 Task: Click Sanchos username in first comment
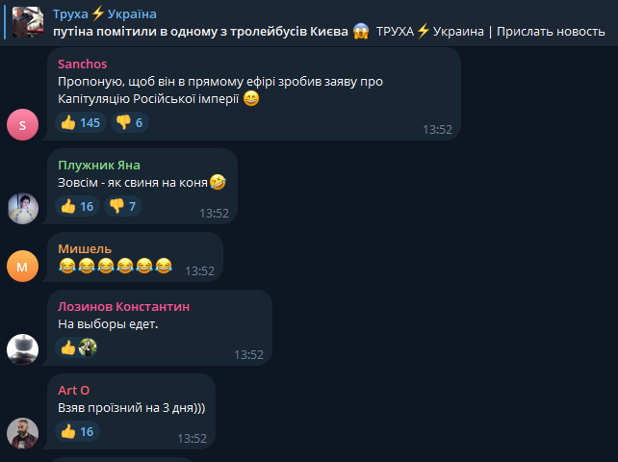83,64
